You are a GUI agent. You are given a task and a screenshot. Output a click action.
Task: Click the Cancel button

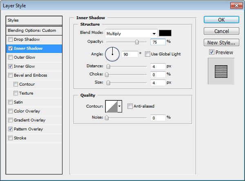coord(221,31)
